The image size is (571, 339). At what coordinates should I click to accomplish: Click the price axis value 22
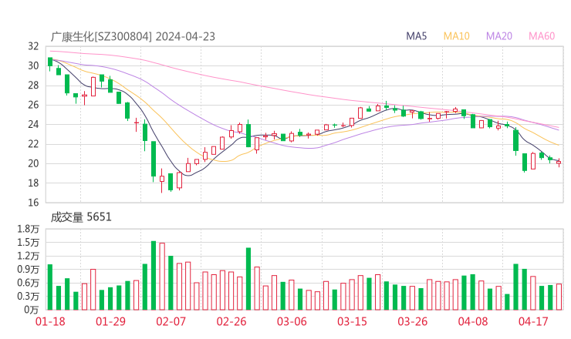point(33,144)
